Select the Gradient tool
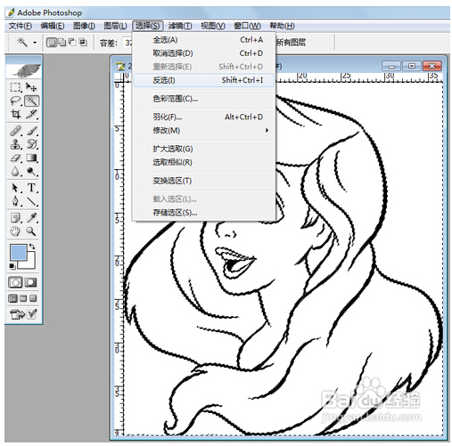 (31, 158)
